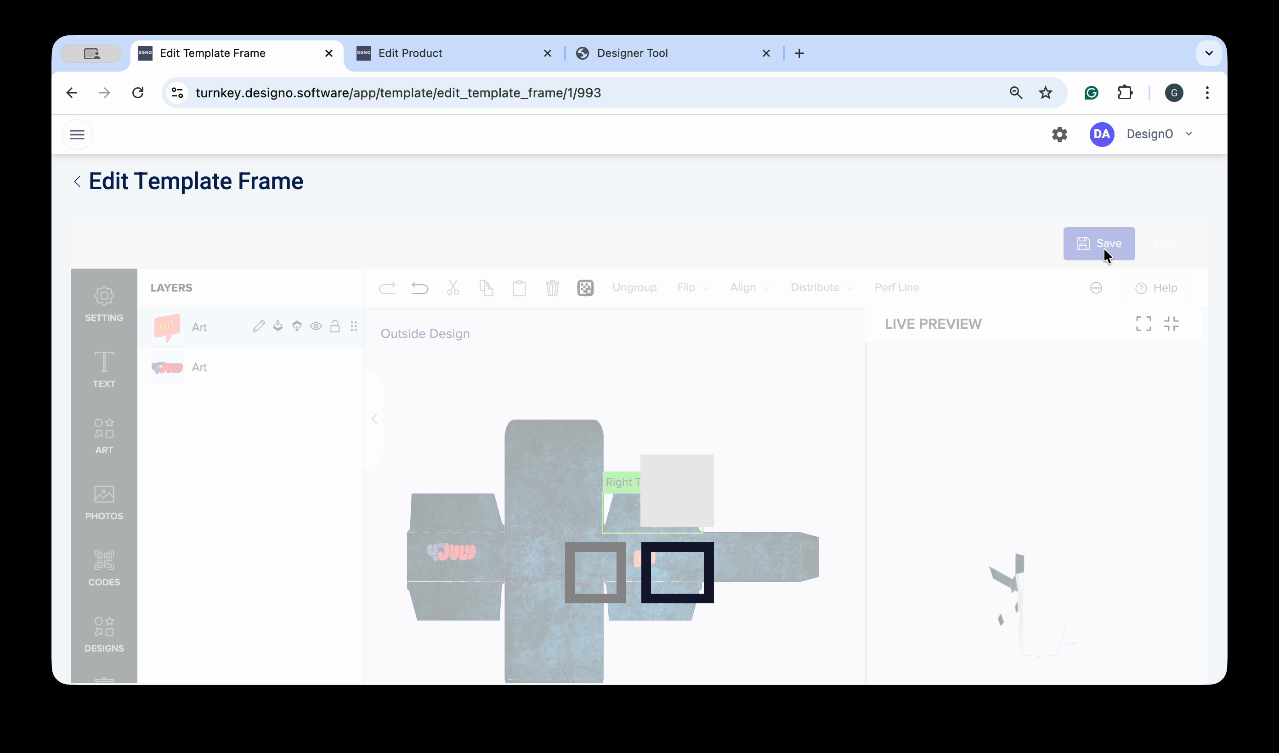This screenshot has width=1279, height=753.
Task: Select the TEXT tool in sidebar
Action: (x=104, y=370)
